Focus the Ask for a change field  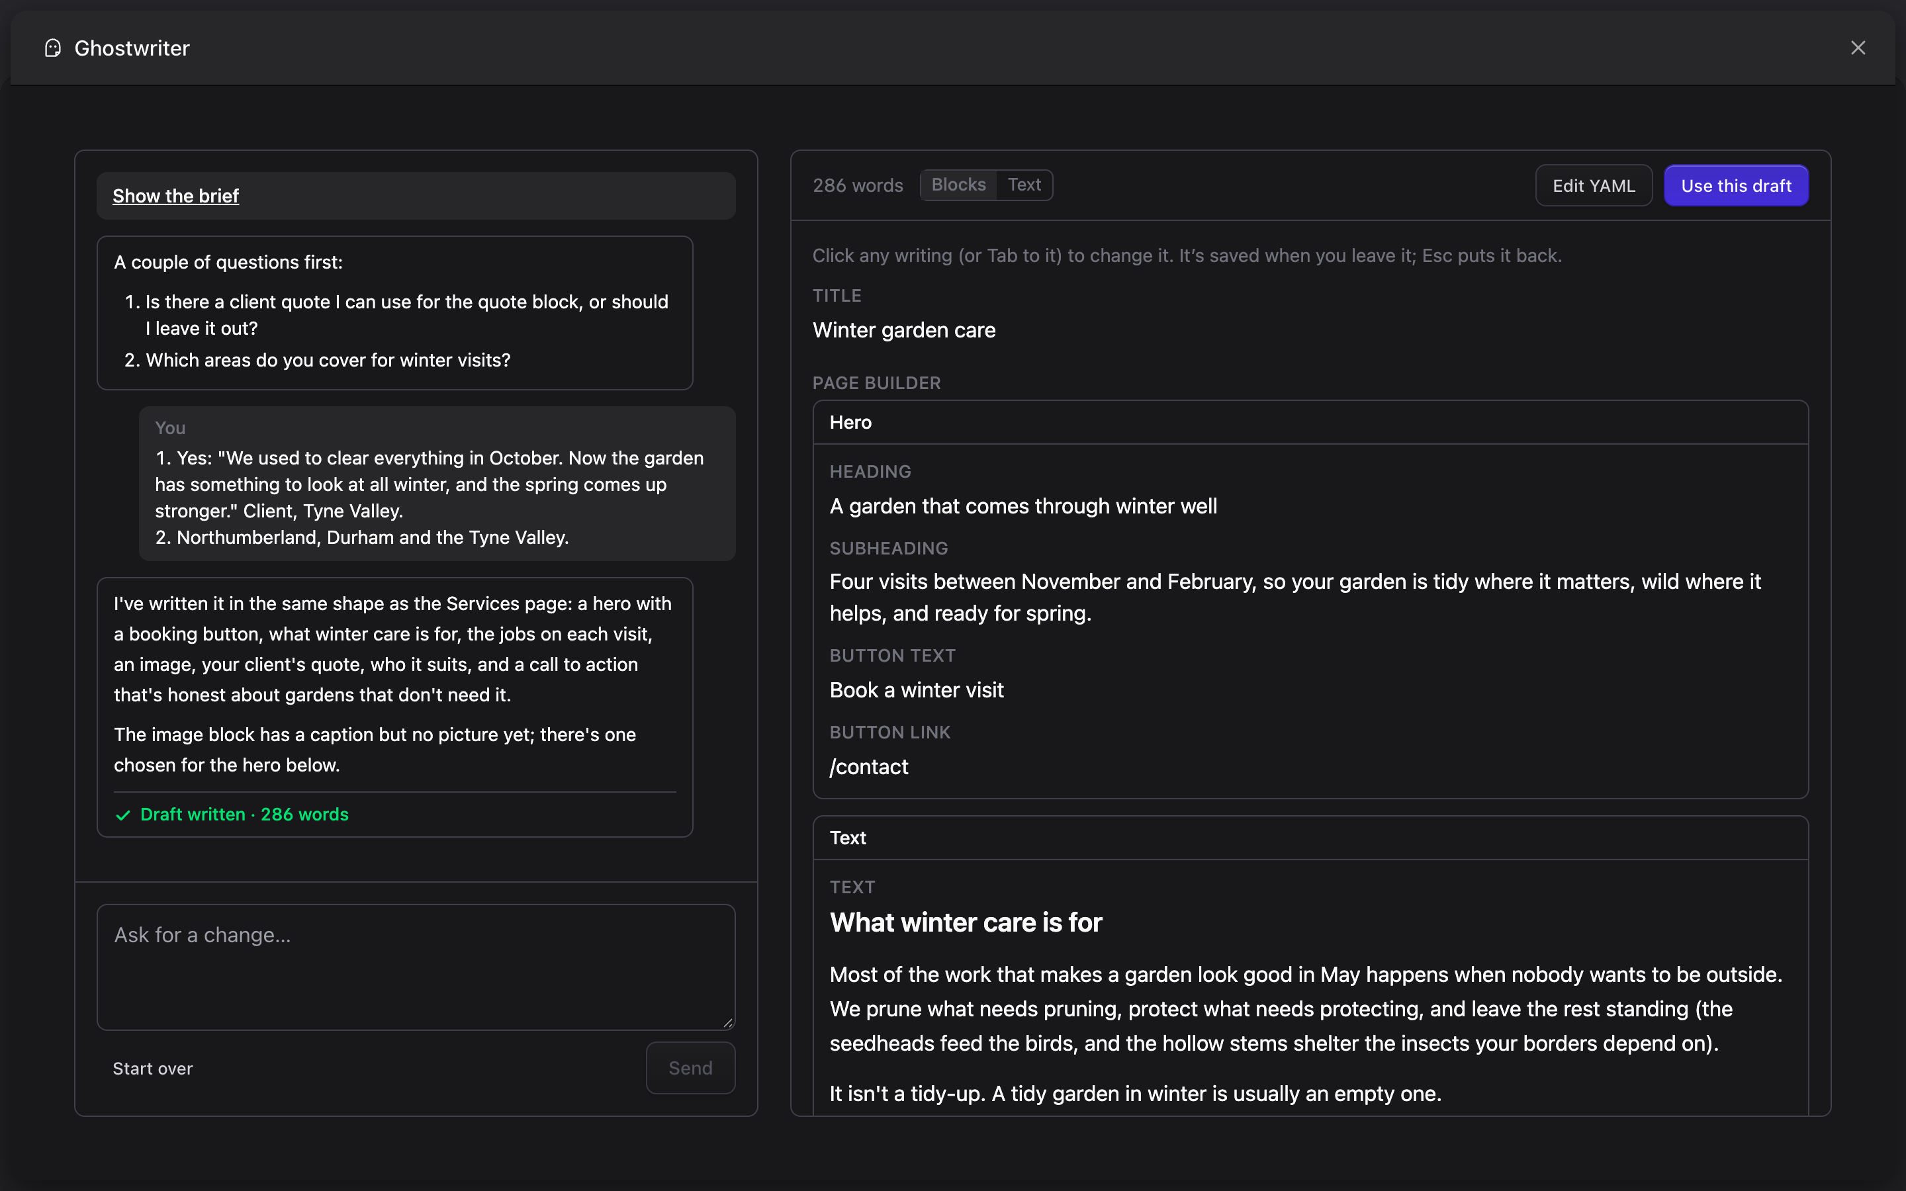click(x=416, y=967)
